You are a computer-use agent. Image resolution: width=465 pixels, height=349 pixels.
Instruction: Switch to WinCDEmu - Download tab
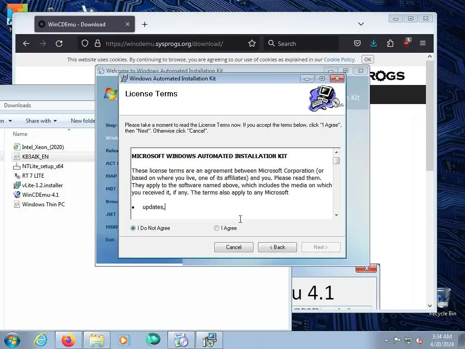click(84, 25)
